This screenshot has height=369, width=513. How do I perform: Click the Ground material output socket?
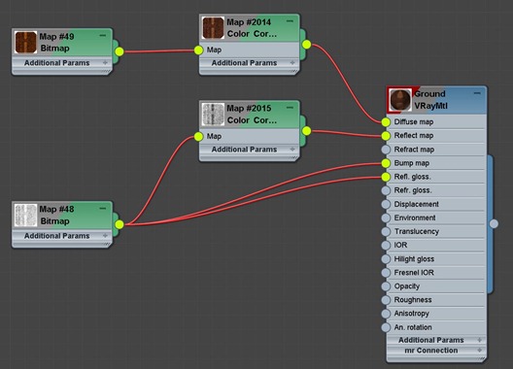[x=494, y=223]
